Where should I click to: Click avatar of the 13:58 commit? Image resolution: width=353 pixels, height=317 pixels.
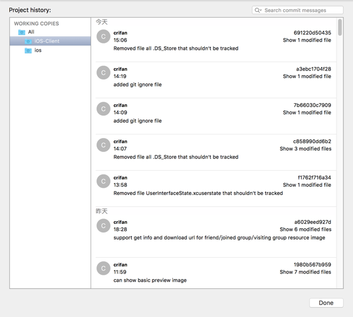click(104, 181)
